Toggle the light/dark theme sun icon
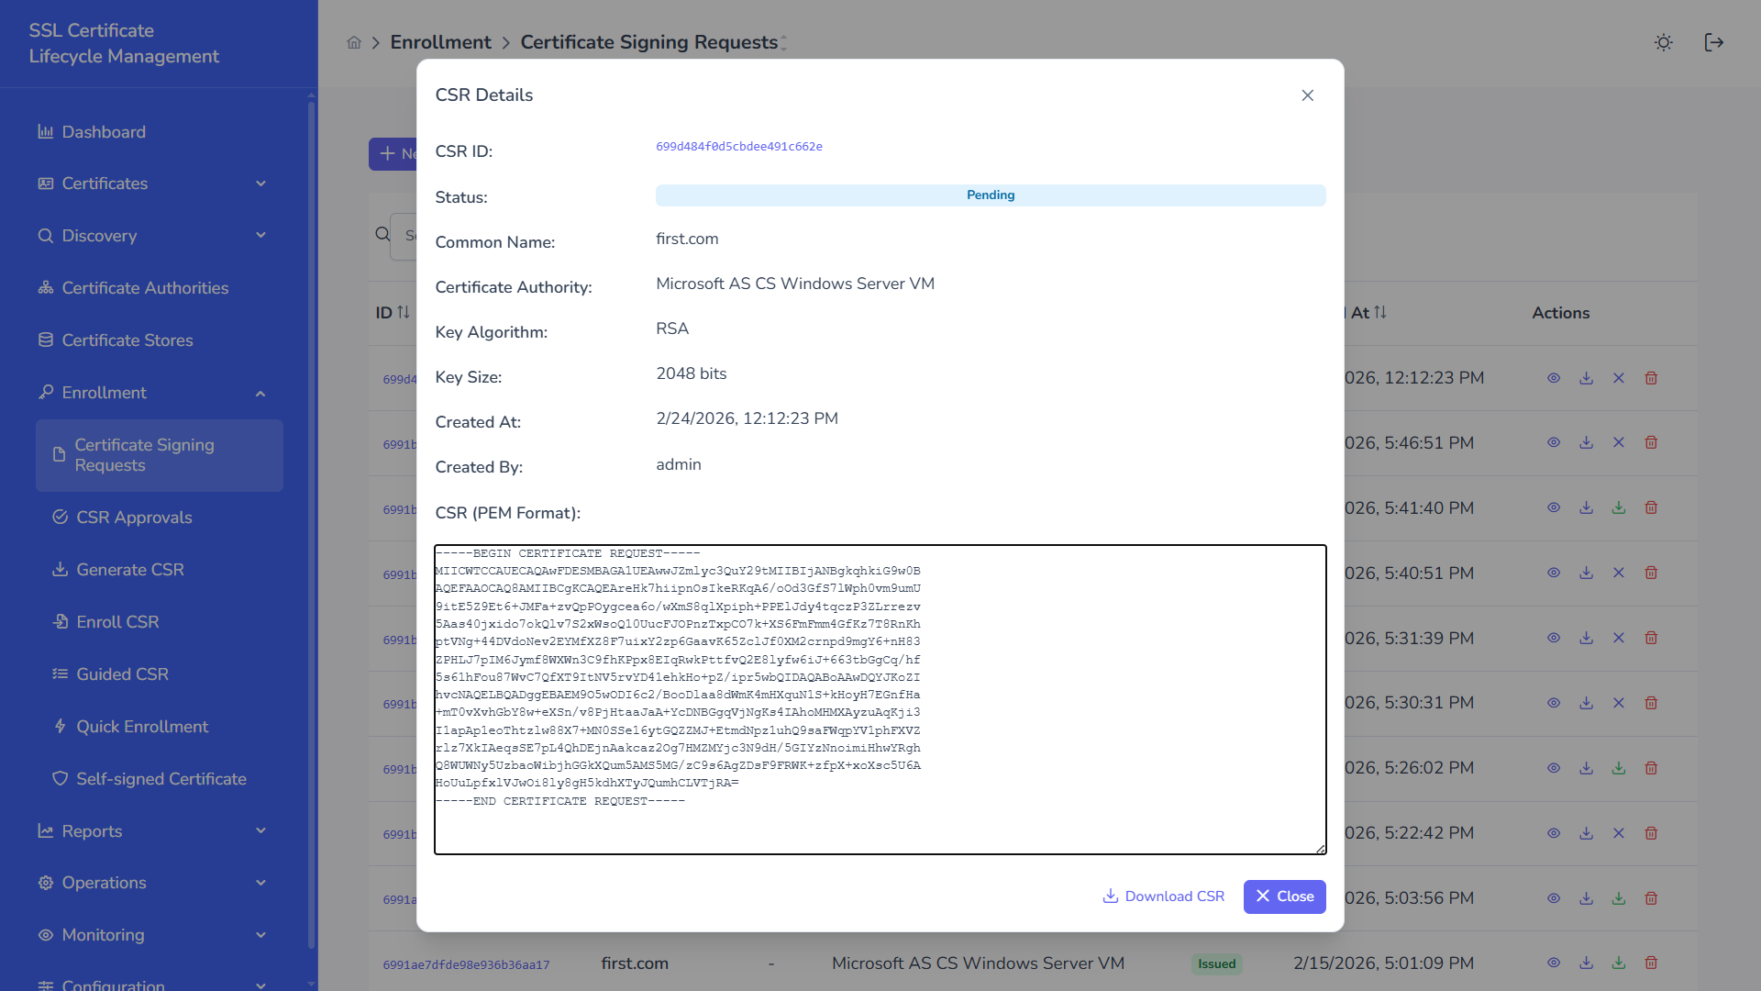The width and height of the screenshot is (1761, 991). pyautogui.click(x=1663, y=42)
